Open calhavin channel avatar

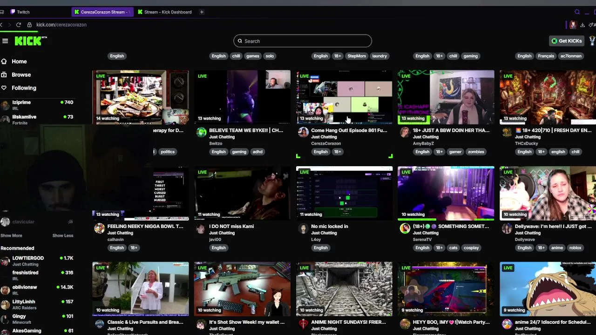[99, 228]
